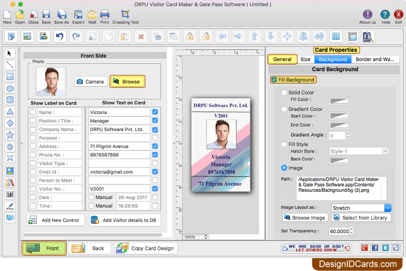
Task: Enable the Purpose label checkbox
Action: 33,138
